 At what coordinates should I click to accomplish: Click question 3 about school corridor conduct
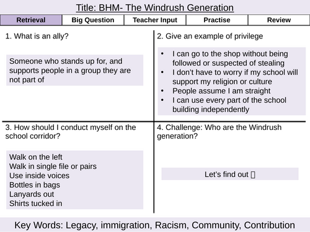coord(71,132)
